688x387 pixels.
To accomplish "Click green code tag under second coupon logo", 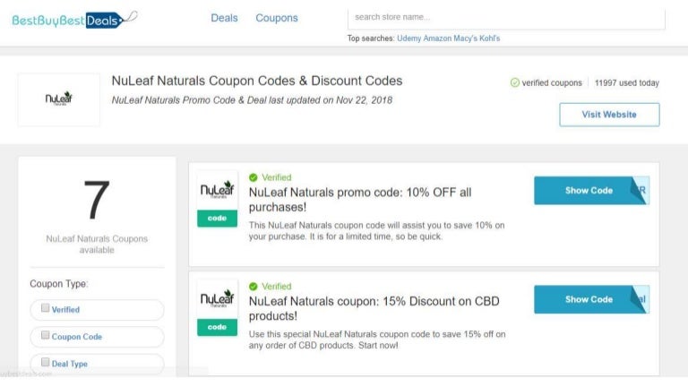I will pos(218,327).
